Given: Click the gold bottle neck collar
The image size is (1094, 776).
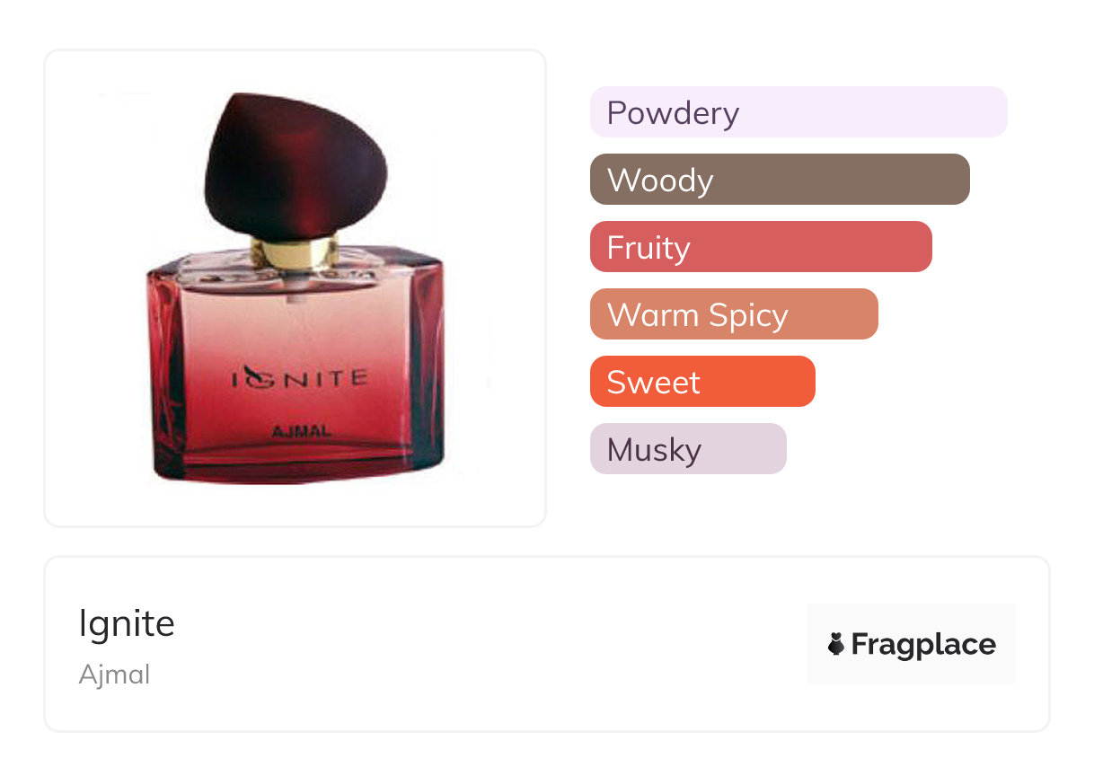Looking at the screenshot, I should (x=295, y=253).
